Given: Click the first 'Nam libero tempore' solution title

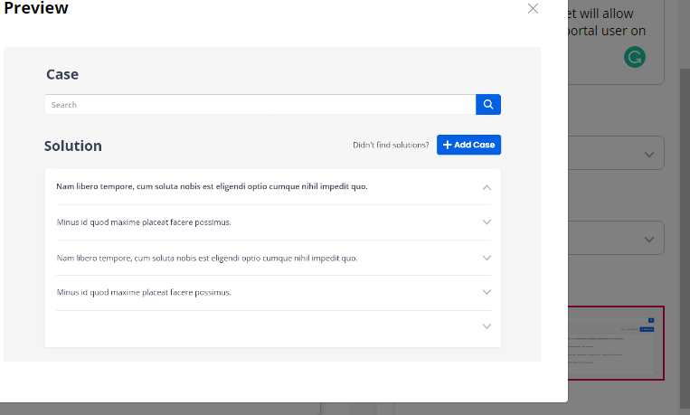Looking at the screenshot, I should 212,186.
